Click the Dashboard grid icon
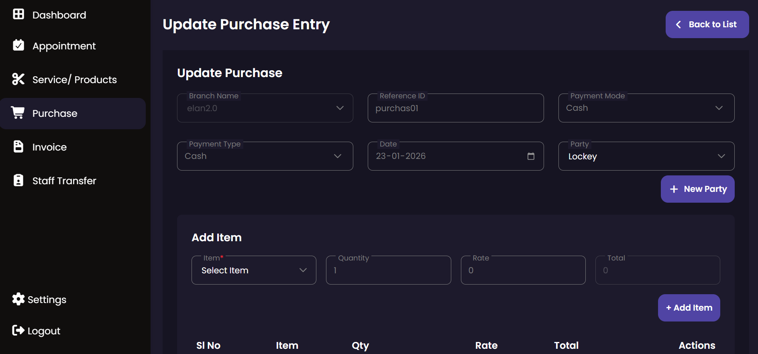This screenshot has width=758, height=354. (x=18, y=14)
